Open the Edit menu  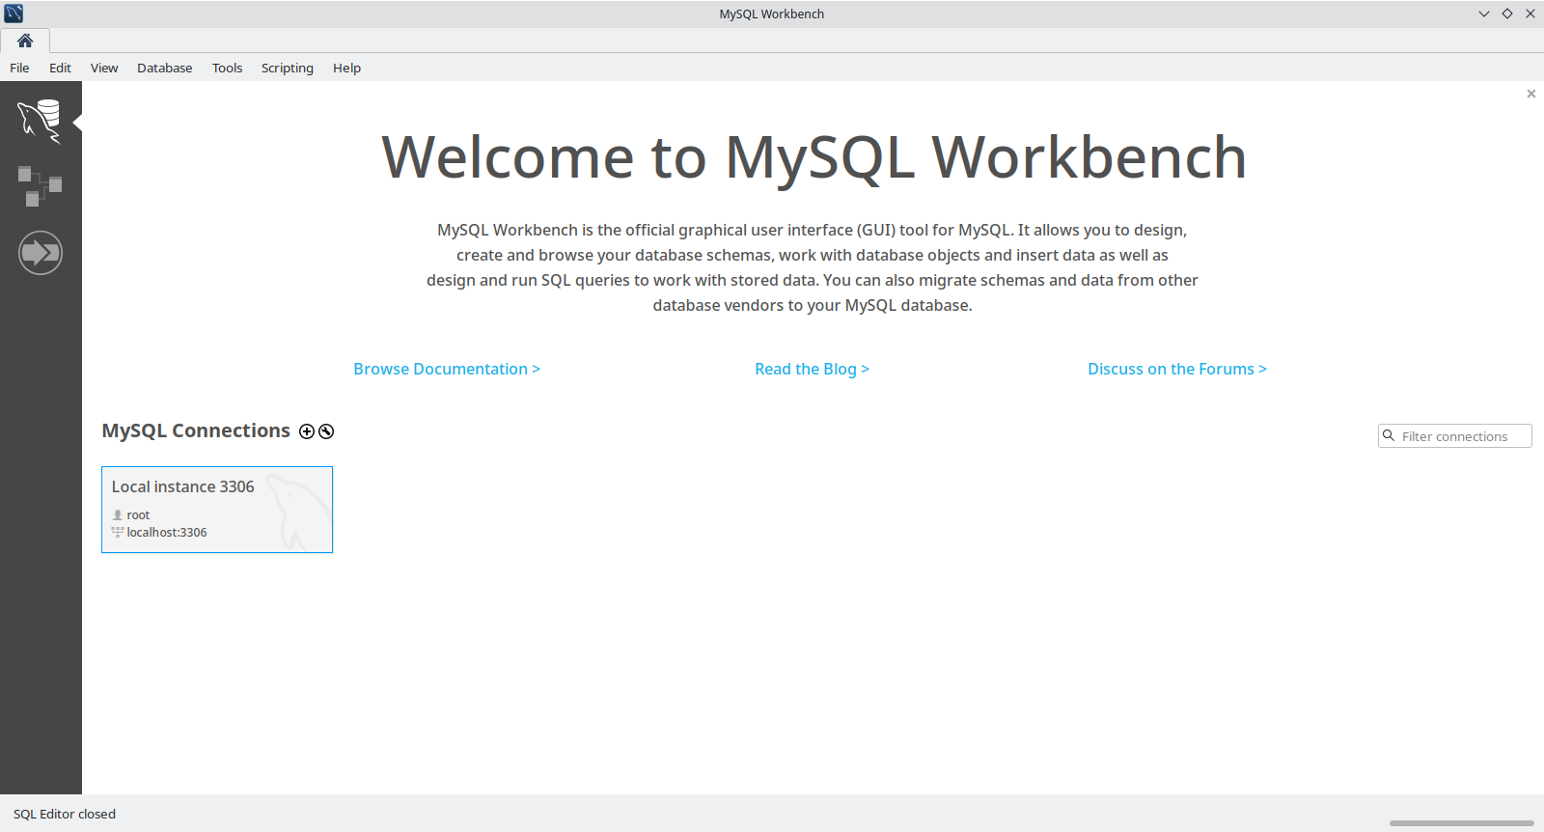60,68
